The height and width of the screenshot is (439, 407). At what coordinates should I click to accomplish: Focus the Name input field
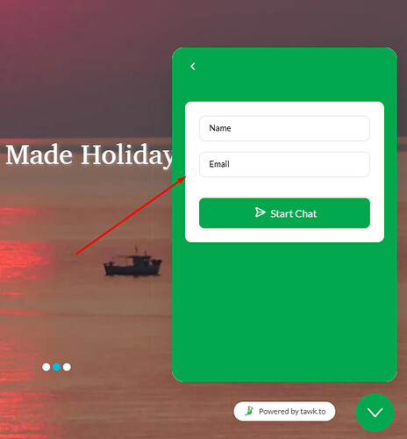coord(284,128)
